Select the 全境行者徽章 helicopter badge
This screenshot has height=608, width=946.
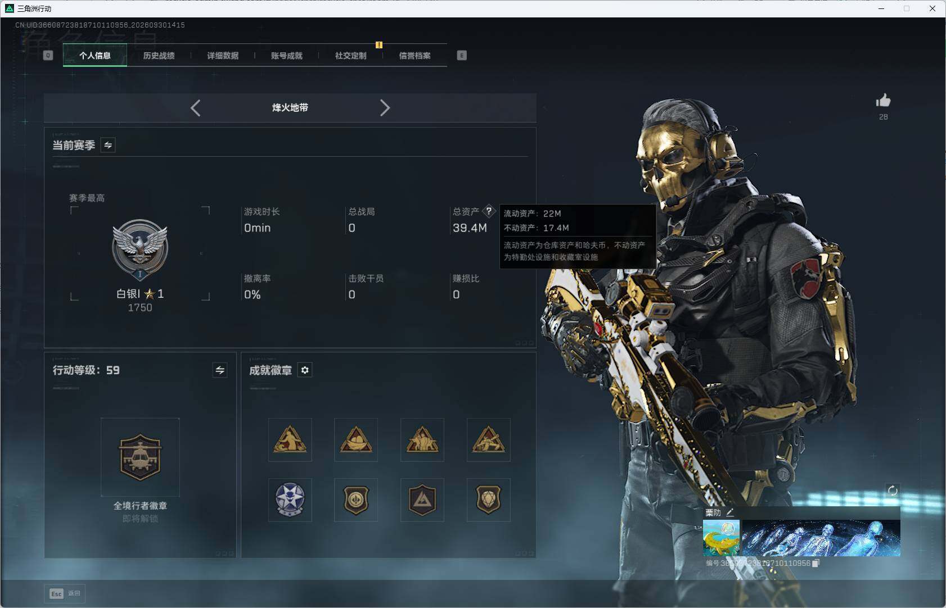140,457
